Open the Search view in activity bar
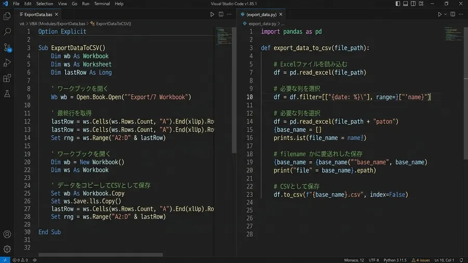 coord(7,31)
